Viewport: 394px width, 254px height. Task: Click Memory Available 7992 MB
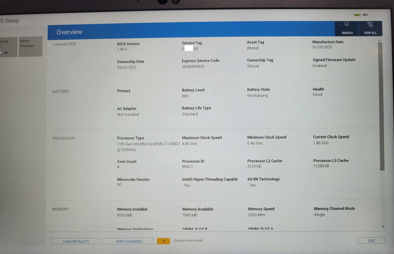click(190, 215)
